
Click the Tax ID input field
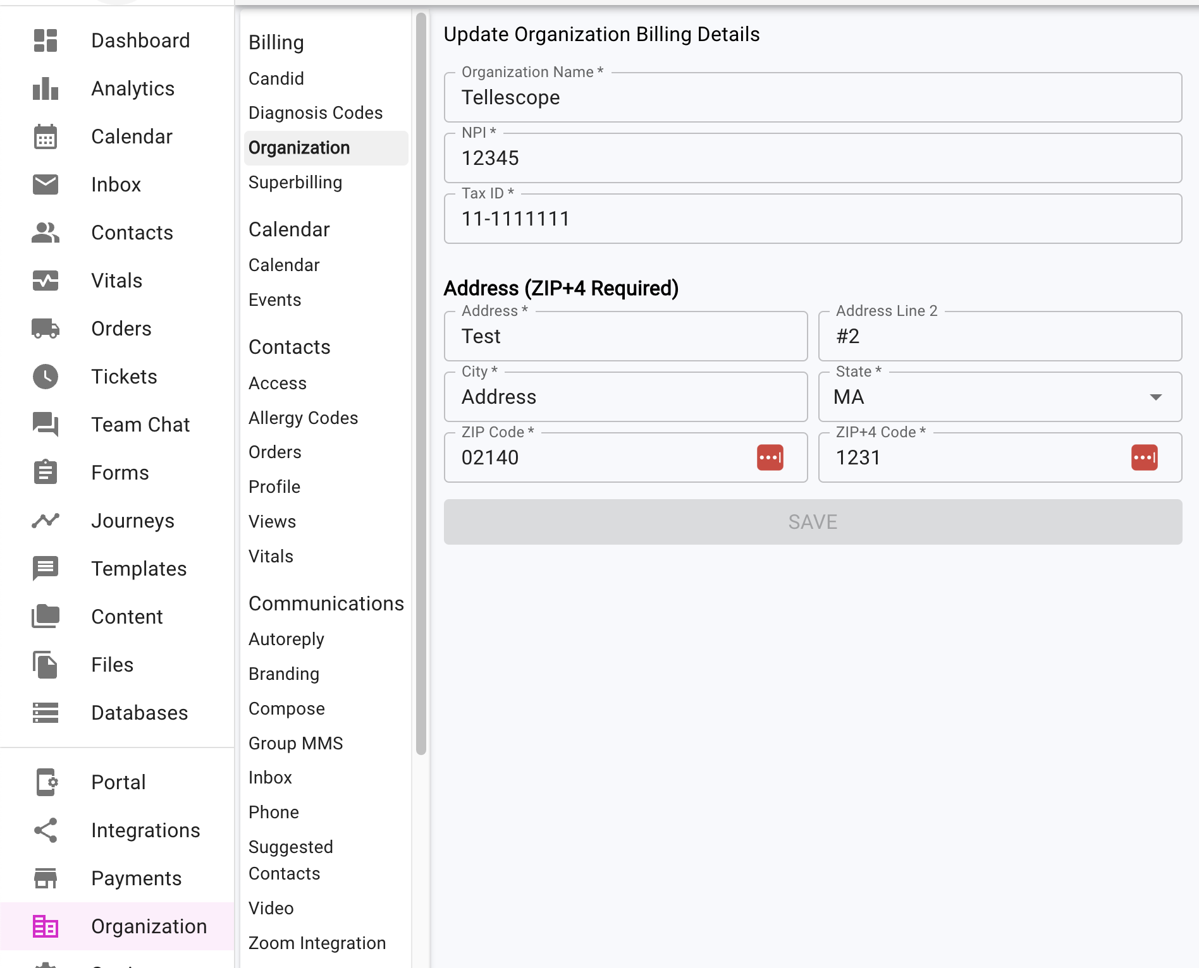(813, 219)
